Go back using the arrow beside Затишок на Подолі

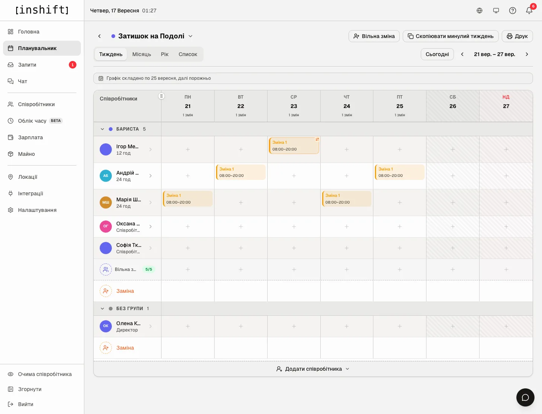click(x=99, y=36)
